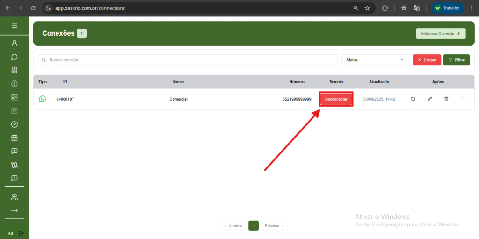Screen dimensions: 479x239
Task: Open the contacts book icon in sidebar
Action: point(14,70)
